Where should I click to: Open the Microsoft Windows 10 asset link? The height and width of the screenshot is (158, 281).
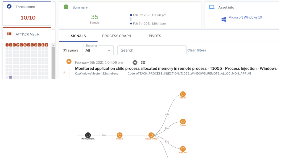point(245,18)
